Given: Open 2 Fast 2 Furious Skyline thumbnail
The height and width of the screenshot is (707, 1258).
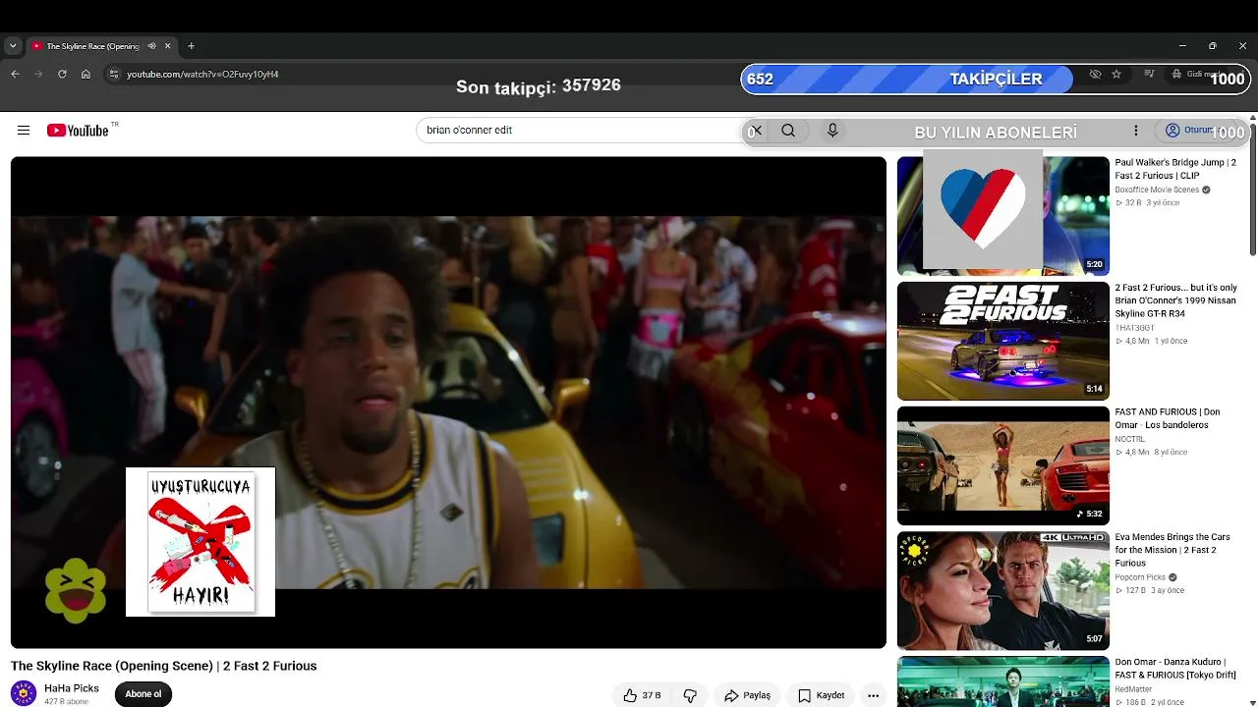Looking at the screenshot, I should pos(1002,341).
